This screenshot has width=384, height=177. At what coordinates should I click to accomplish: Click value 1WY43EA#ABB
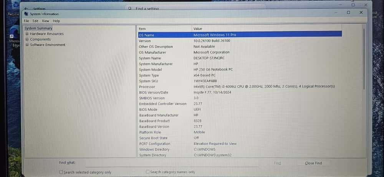[205, 81]
